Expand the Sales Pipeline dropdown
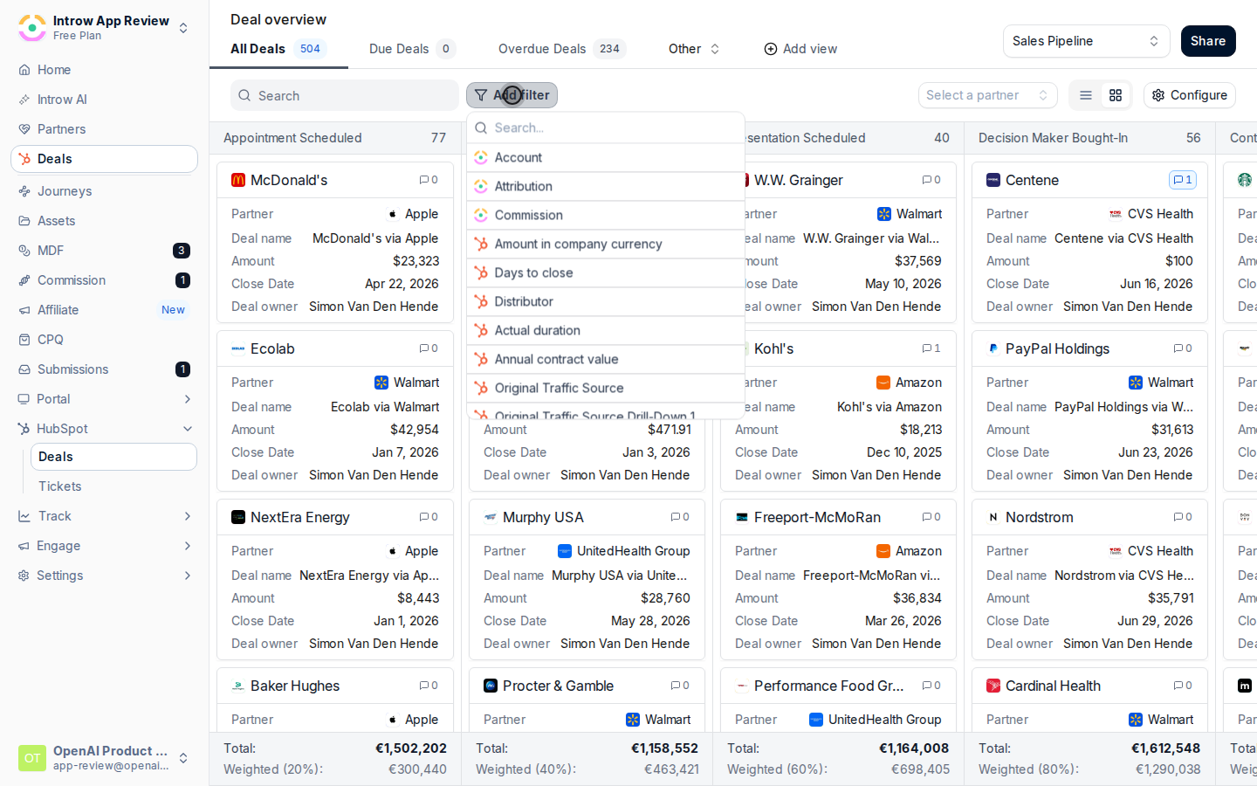 click(1086, 41)
